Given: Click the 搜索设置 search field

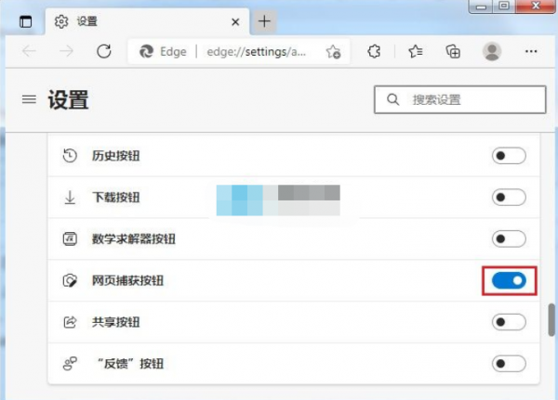Looking at the screenshot, I should [x=459, y=99].
